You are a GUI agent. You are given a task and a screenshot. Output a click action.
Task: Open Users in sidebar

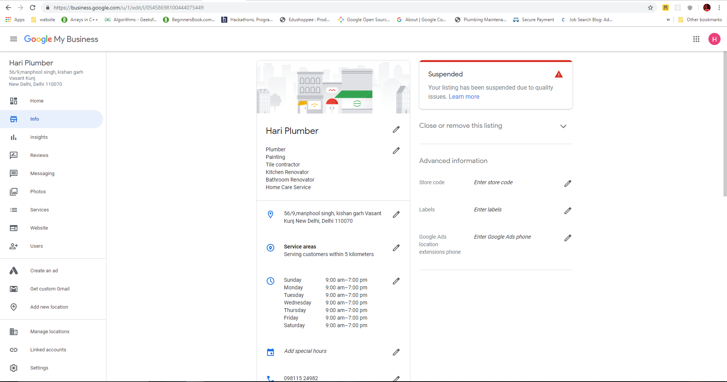52,246
